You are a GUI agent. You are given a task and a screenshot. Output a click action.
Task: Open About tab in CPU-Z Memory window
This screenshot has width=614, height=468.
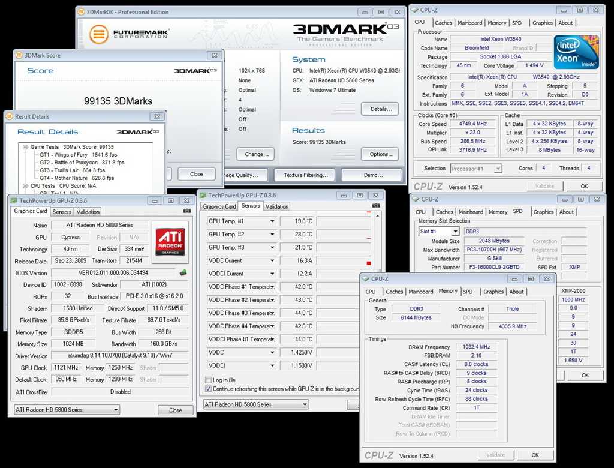point(516,292)
